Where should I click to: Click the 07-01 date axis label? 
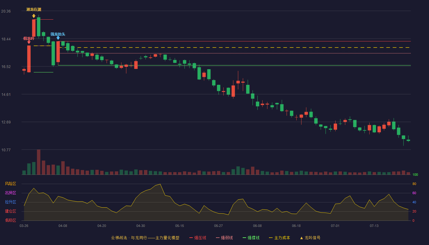[x=335, y=226]
